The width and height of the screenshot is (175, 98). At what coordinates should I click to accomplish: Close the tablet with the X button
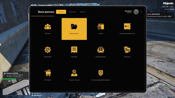141,12
